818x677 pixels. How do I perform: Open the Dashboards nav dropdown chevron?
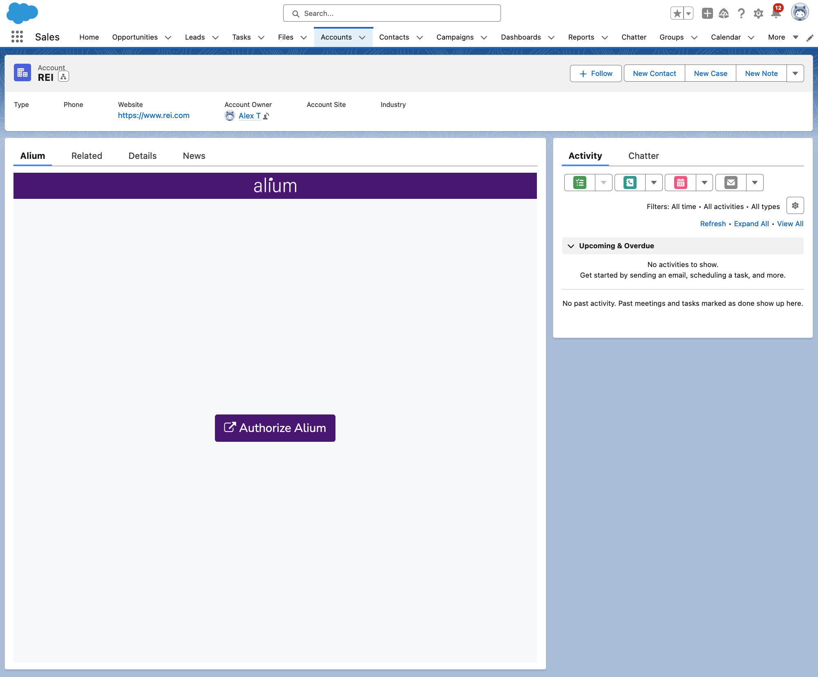tap(551, 38)
